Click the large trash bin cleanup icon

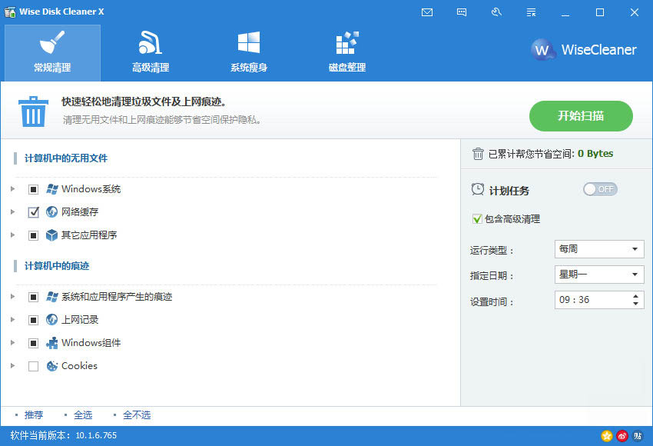[32, 114]
